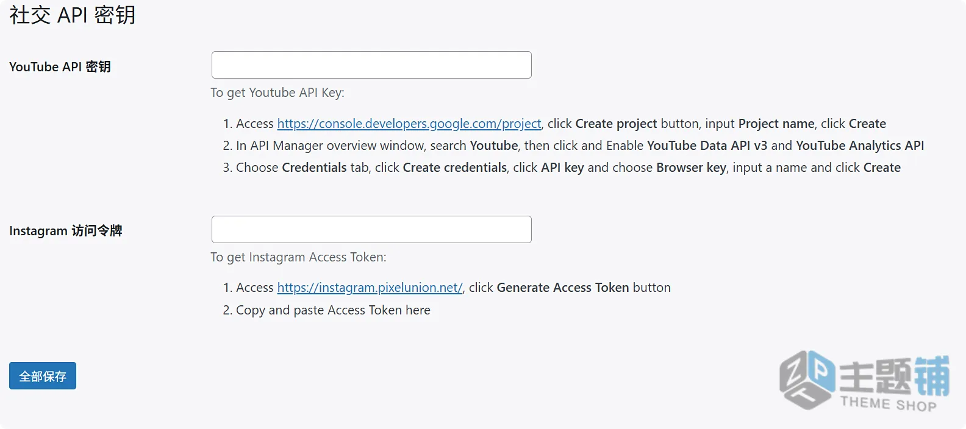Click the 'Generate Access Token' bold text
This screenshot has height=429, width=966.
click(x=563, y=288)
